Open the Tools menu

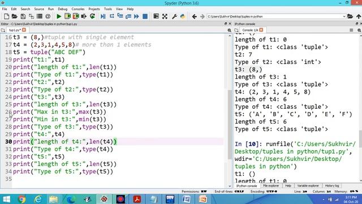click(108, 9)
